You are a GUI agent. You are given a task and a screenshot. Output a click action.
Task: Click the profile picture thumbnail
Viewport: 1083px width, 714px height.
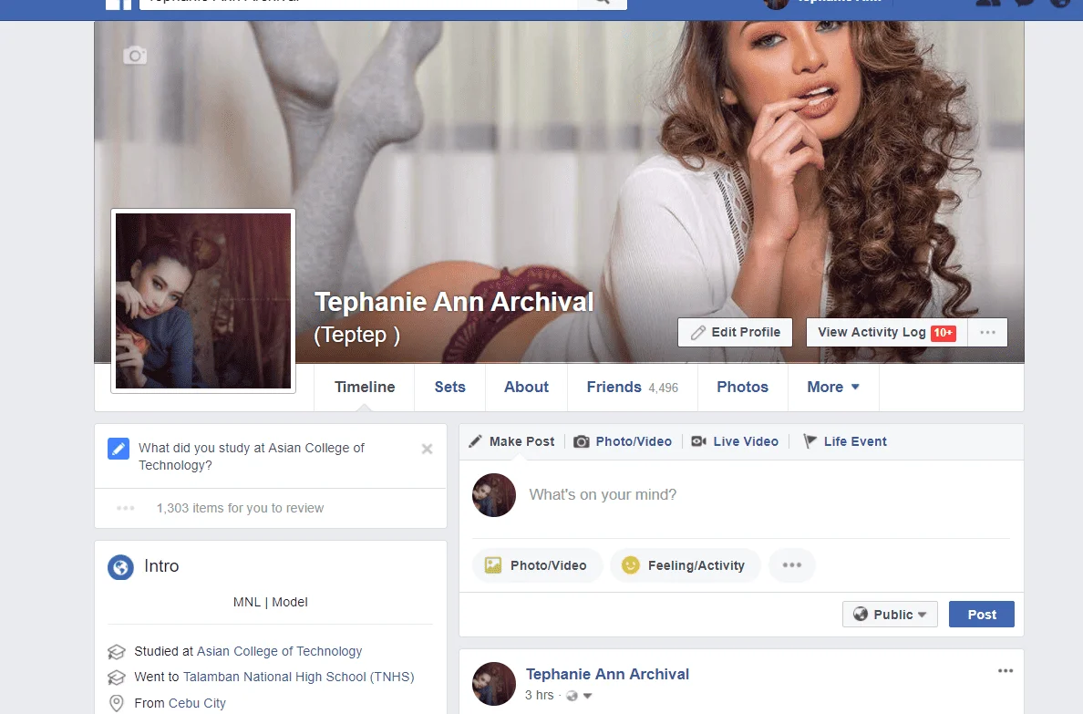coord(203,301)
